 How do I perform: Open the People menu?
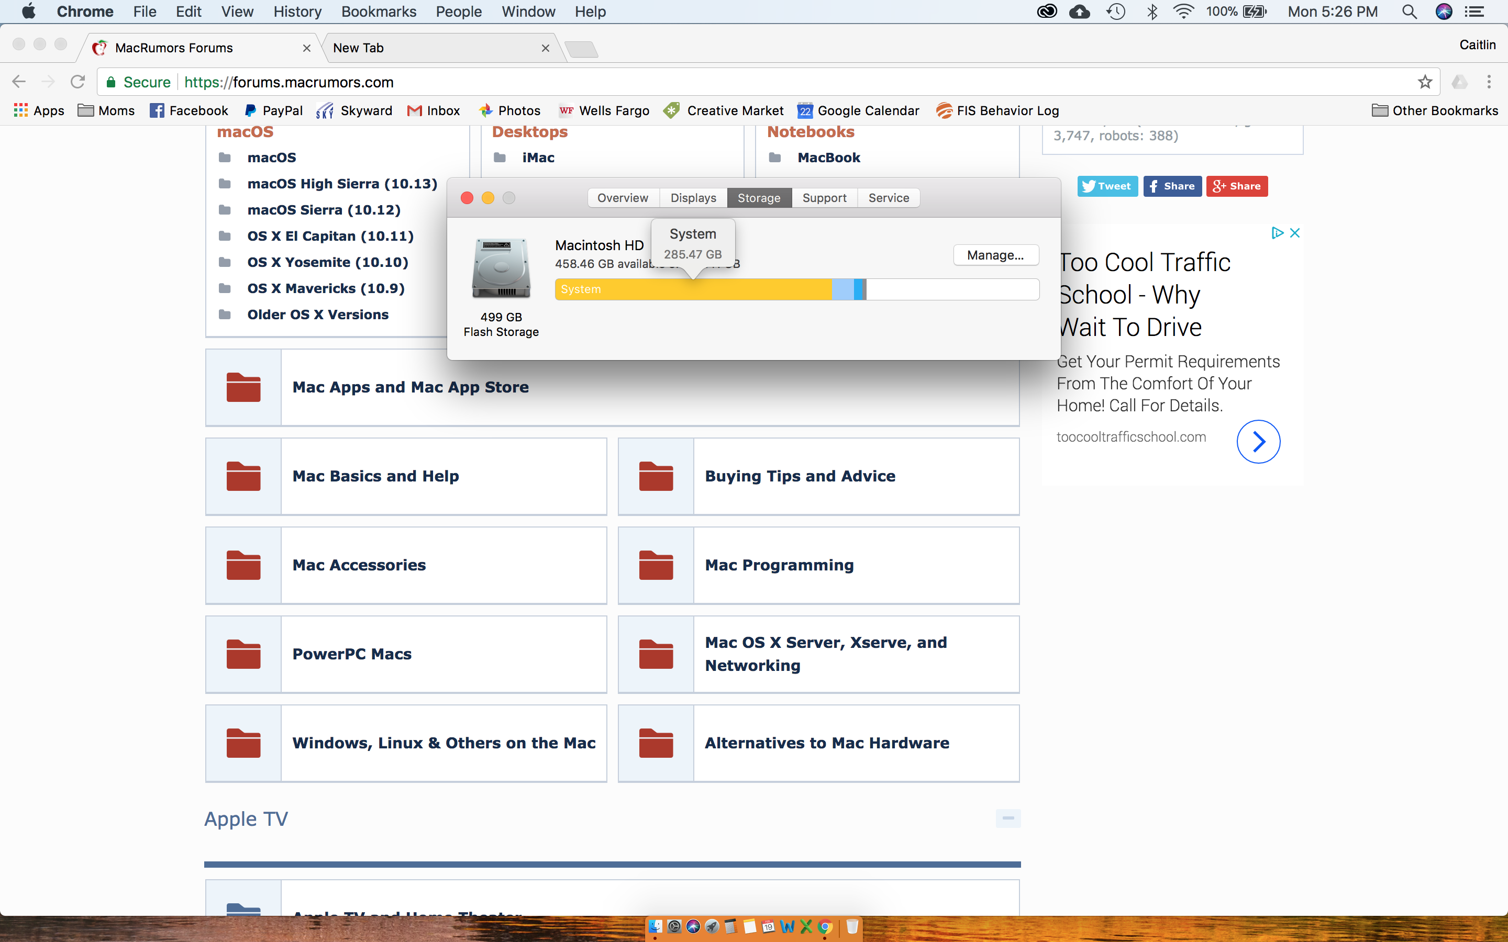click(459, 11)
